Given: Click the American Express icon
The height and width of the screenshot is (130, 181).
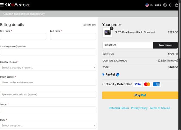Looking at the screenshot, I should click(156, 84).
